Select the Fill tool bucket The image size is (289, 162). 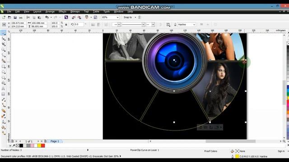(3, 127)
